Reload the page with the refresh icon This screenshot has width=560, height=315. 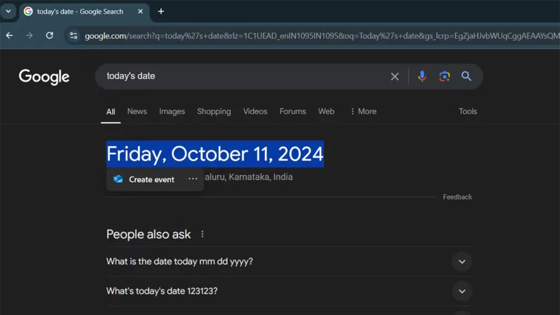pos(50,36)
